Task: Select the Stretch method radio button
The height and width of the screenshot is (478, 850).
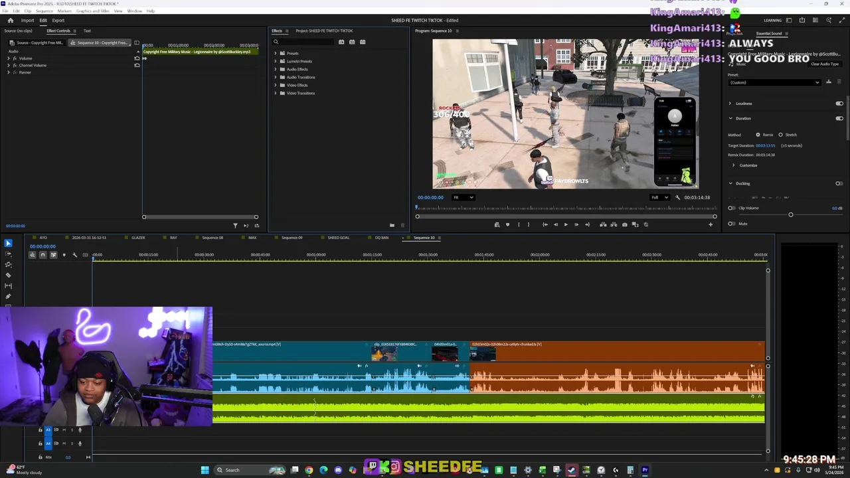Action: (x=780, y=135)
